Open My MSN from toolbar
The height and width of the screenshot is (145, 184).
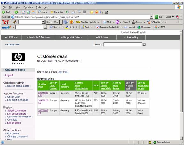click(160, 27)
